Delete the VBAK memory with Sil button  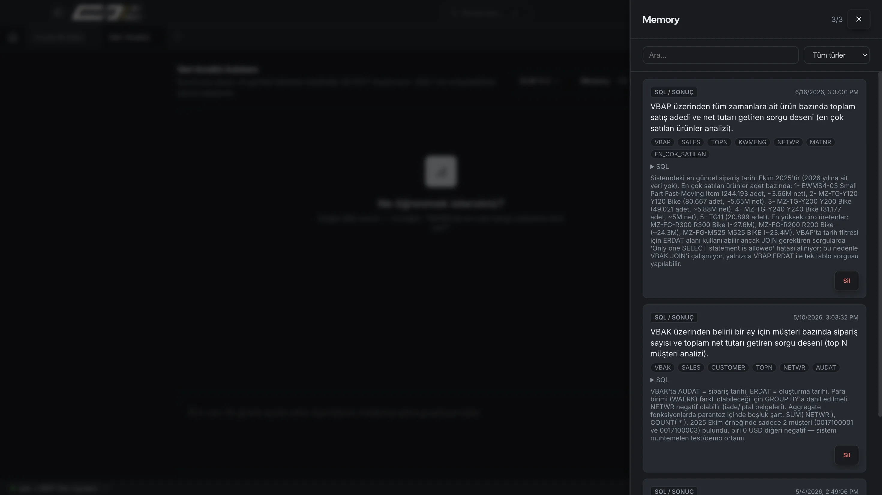[x=846, y=455]
